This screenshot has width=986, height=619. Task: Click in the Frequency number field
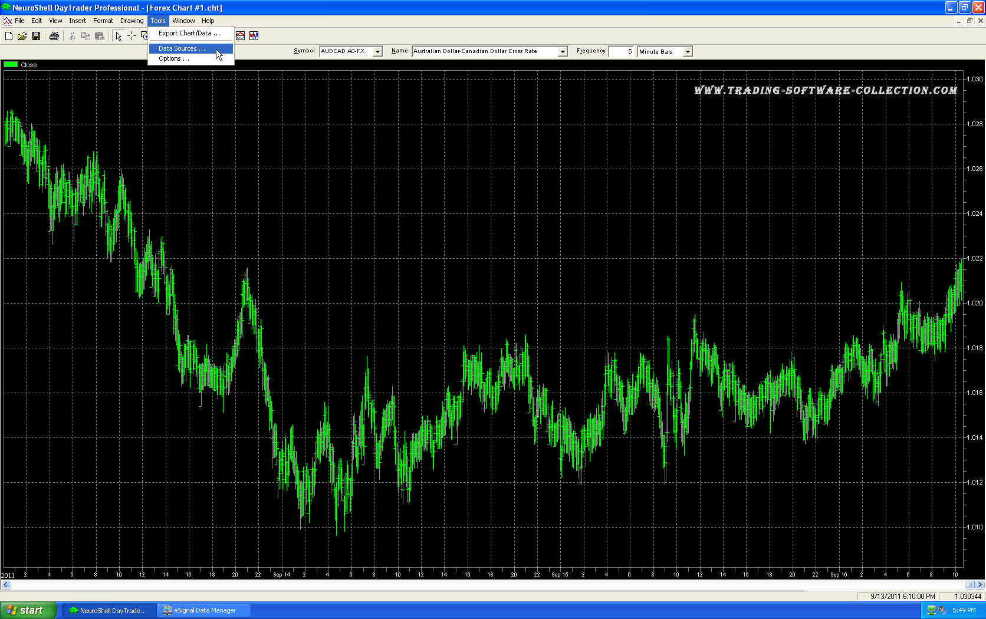point(621,52)
